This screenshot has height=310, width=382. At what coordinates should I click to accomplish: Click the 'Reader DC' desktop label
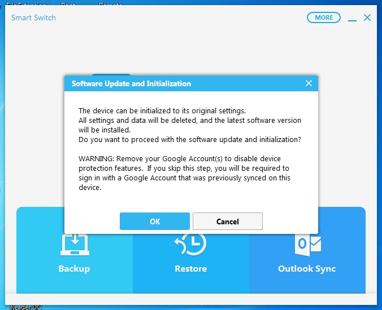click(x=25, y=307)
